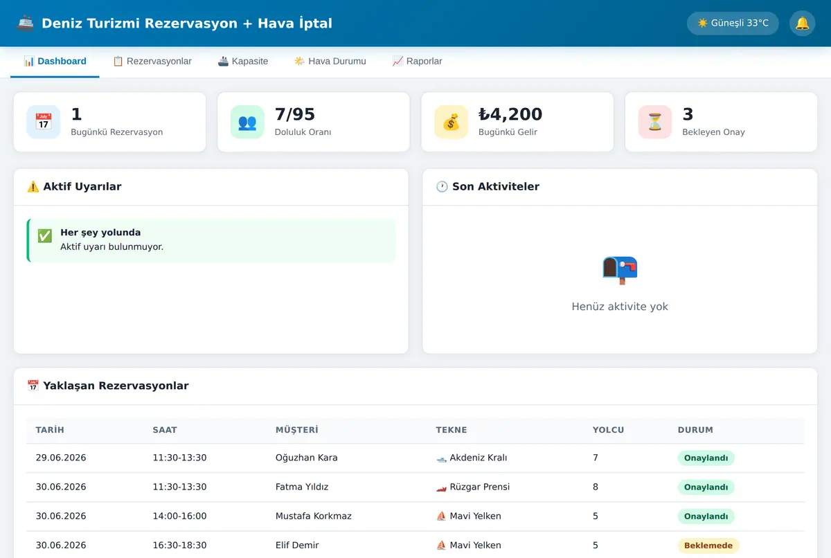Viewport: 831px width, 558px height.
Task: Click the TARİH column header
Action: [x=50, y=430]
